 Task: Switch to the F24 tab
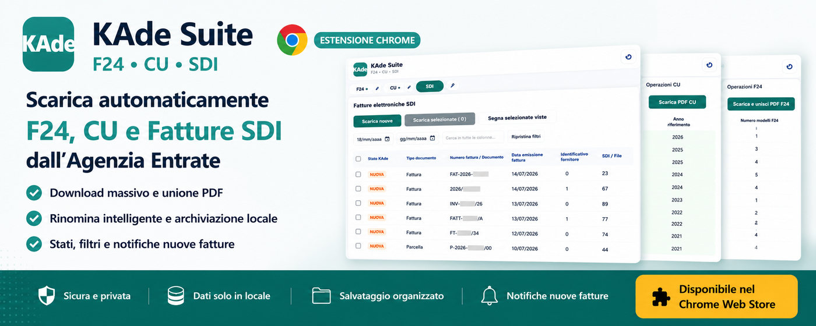coord(361,89)
